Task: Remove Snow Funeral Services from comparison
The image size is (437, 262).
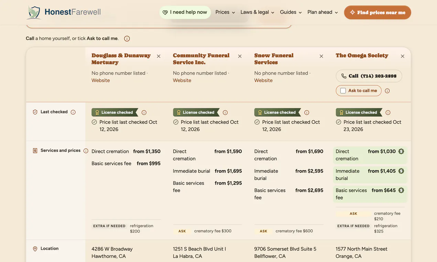Action: pyautogui.click(x=321, y=56)
